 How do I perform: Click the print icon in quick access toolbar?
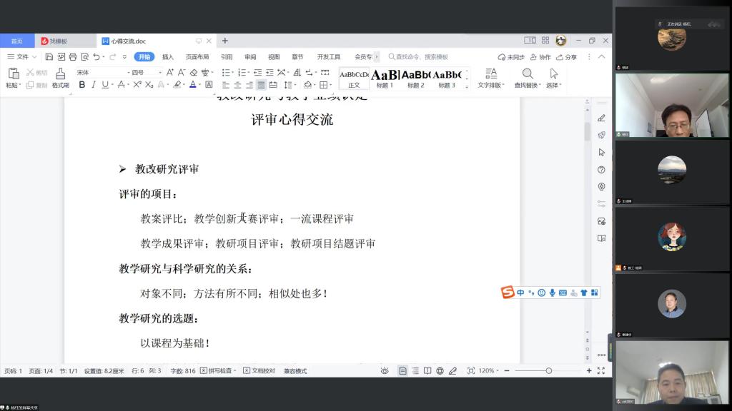[x=72, y=57]
